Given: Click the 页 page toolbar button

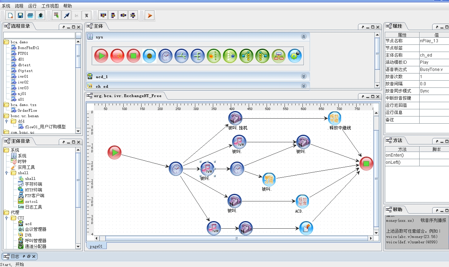Looking at the screenshot, I should [x=86, y=15].
